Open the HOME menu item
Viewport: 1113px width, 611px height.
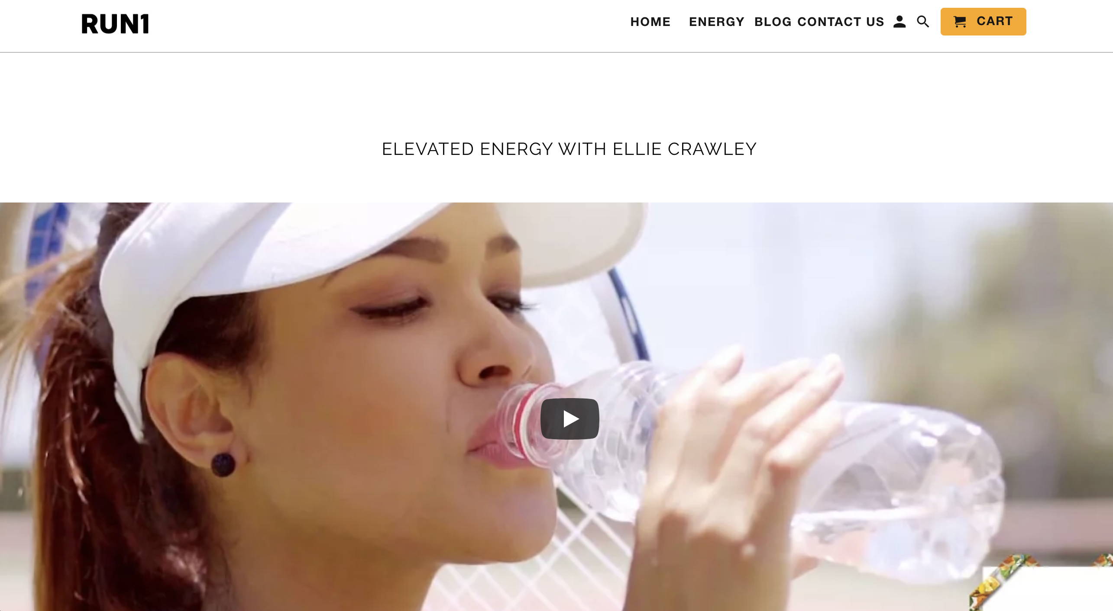click(650, 22)
